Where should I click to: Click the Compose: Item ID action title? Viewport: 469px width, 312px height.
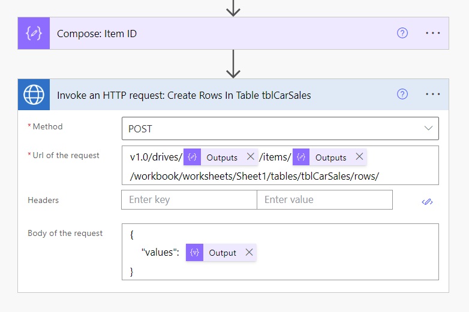[97, 34]
